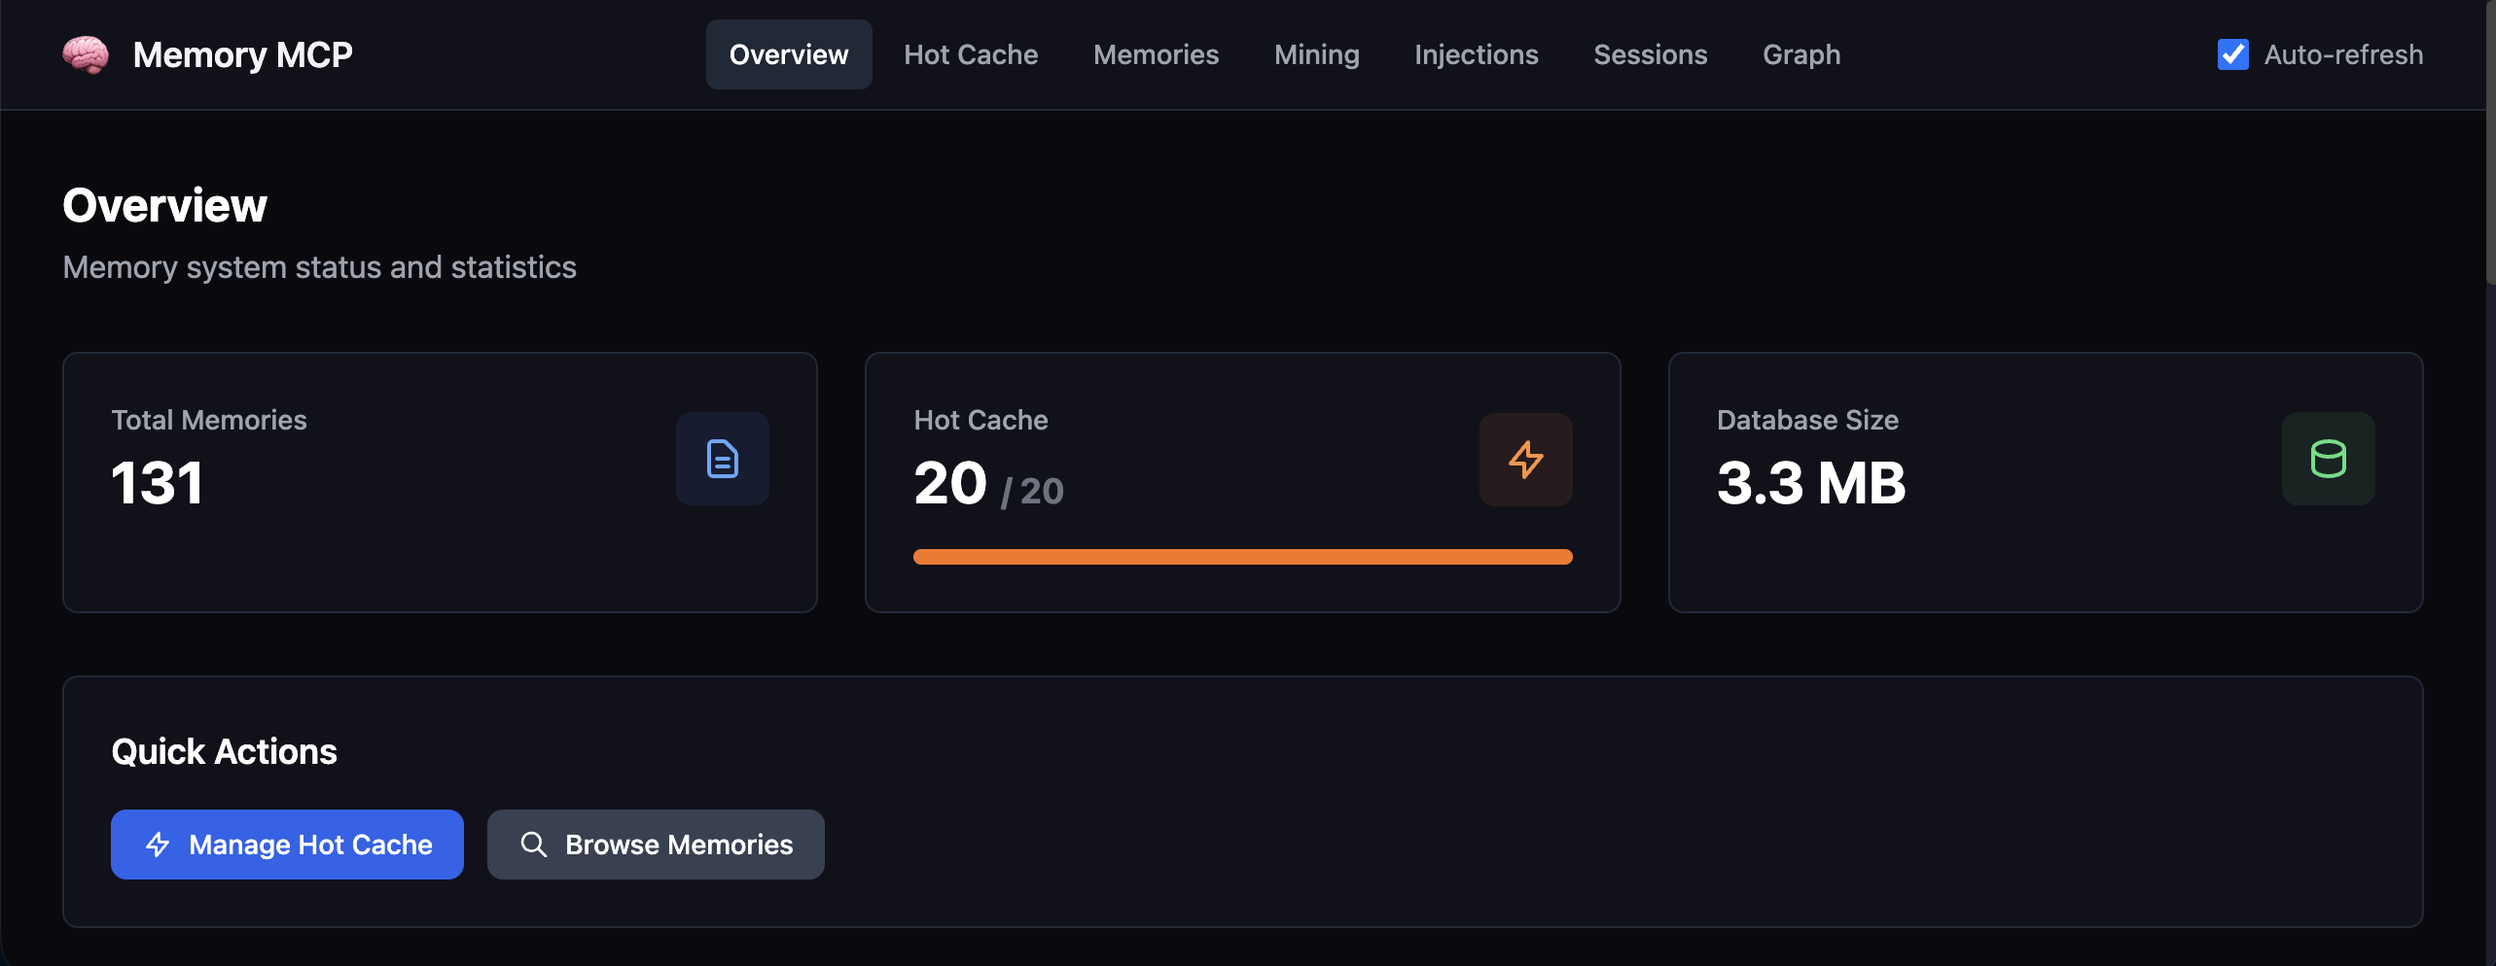This screenshot has width=2496, height=966.
Task: Click the brain logo icon
Action: coord(86,54)
